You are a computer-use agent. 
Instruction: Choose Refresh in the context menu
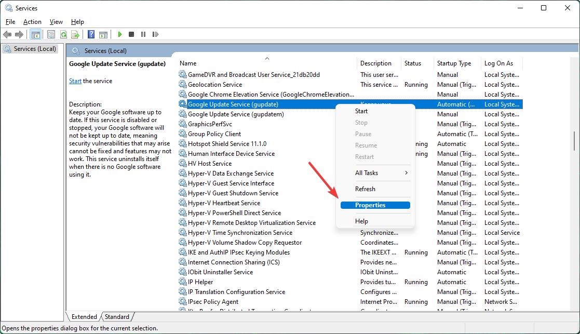pyautogui.click(x=375, y=189)
